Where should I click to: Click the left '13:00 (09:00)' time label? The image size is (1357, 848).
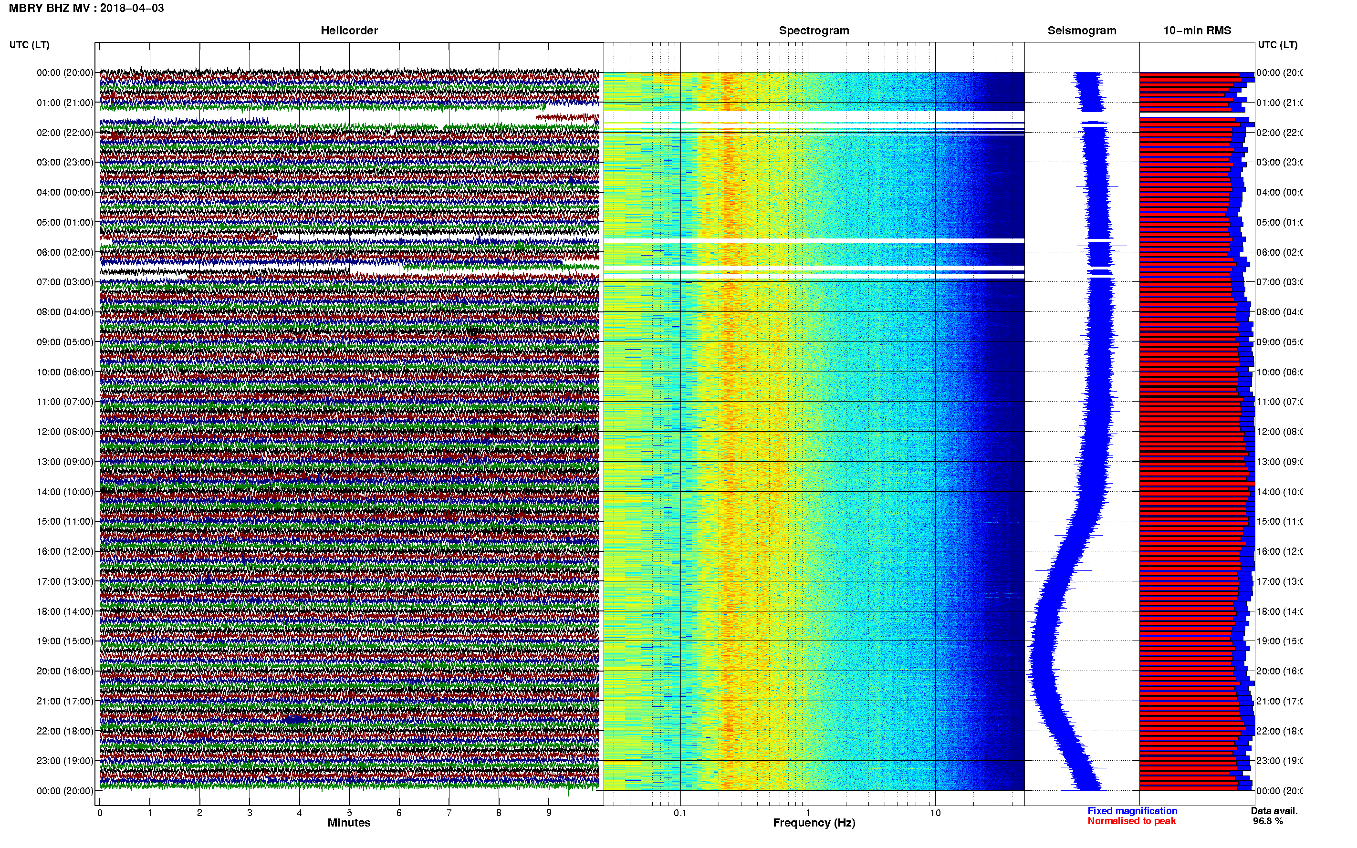click(65, 462)
